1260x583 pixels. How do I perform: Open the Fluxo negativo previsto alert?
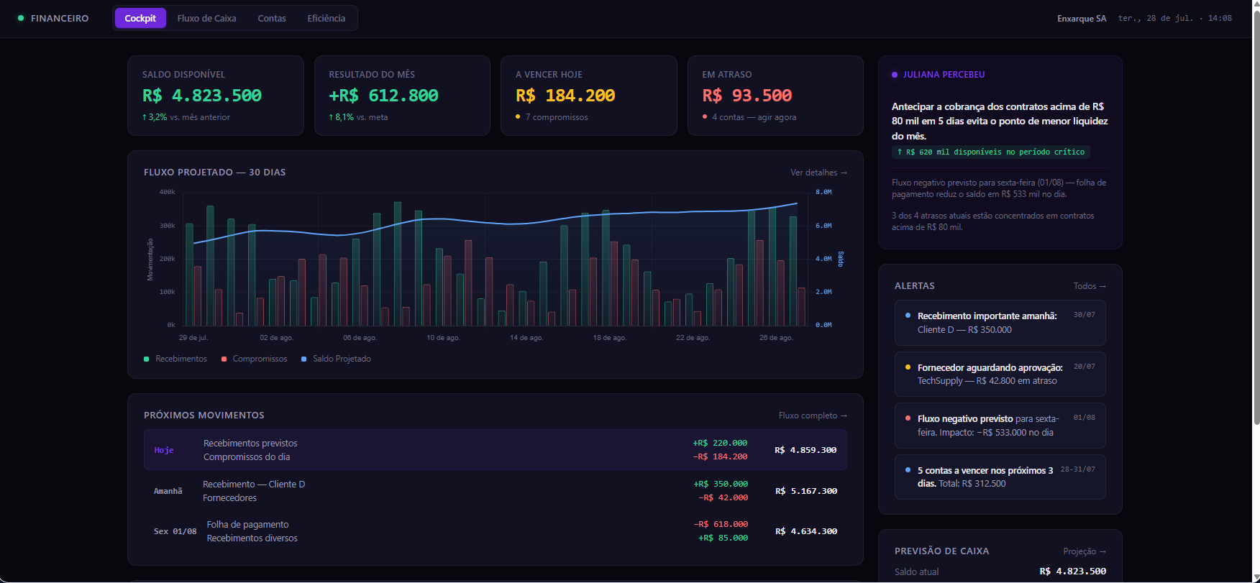1000,426
